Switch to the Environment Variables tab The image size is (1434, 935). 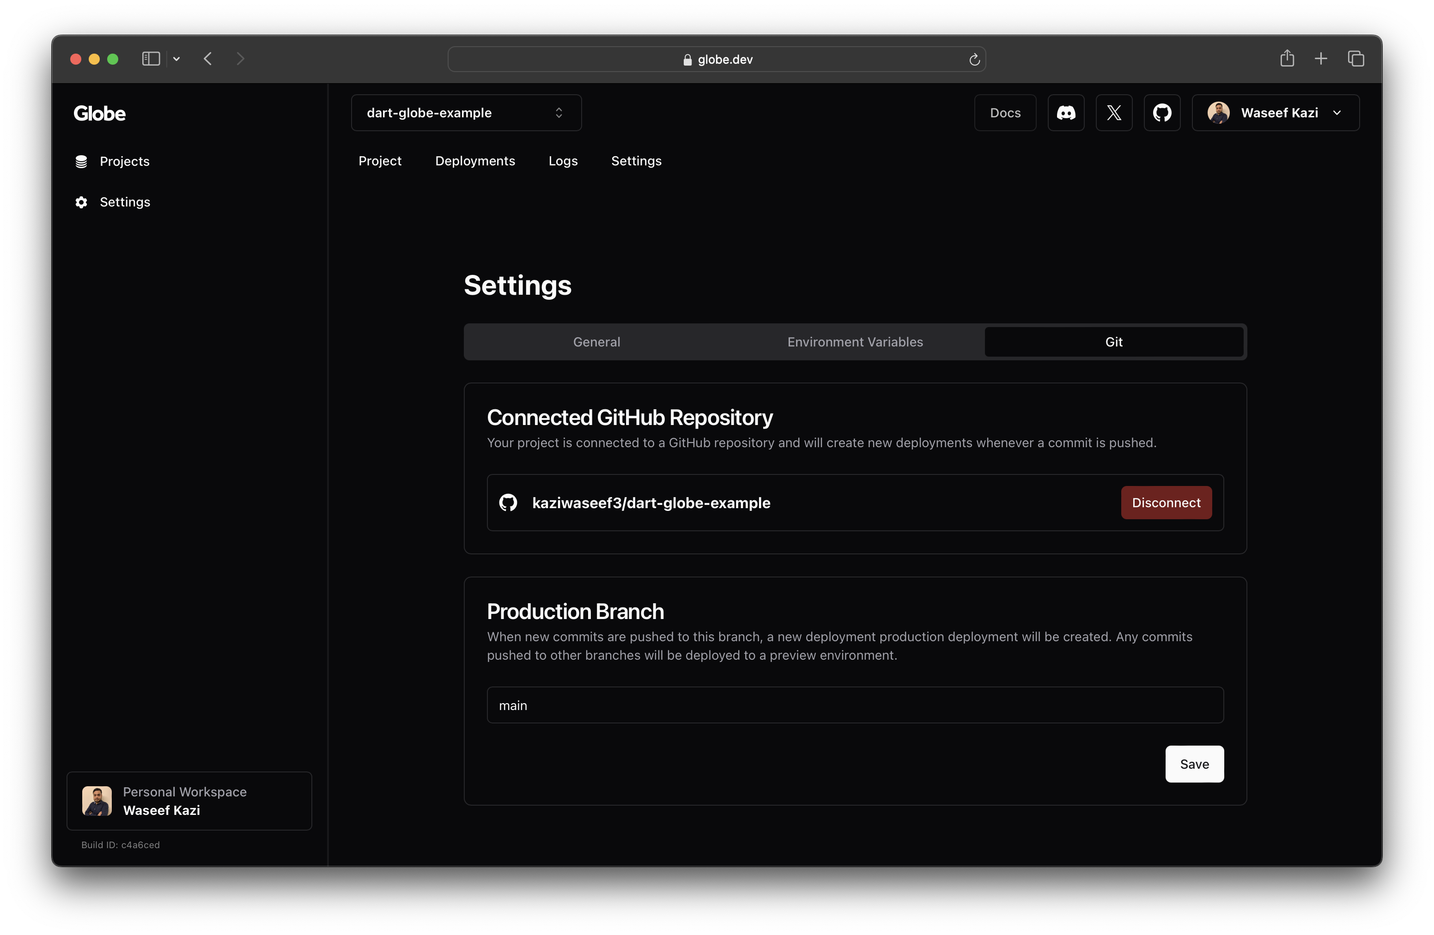[x=854, y=342]
